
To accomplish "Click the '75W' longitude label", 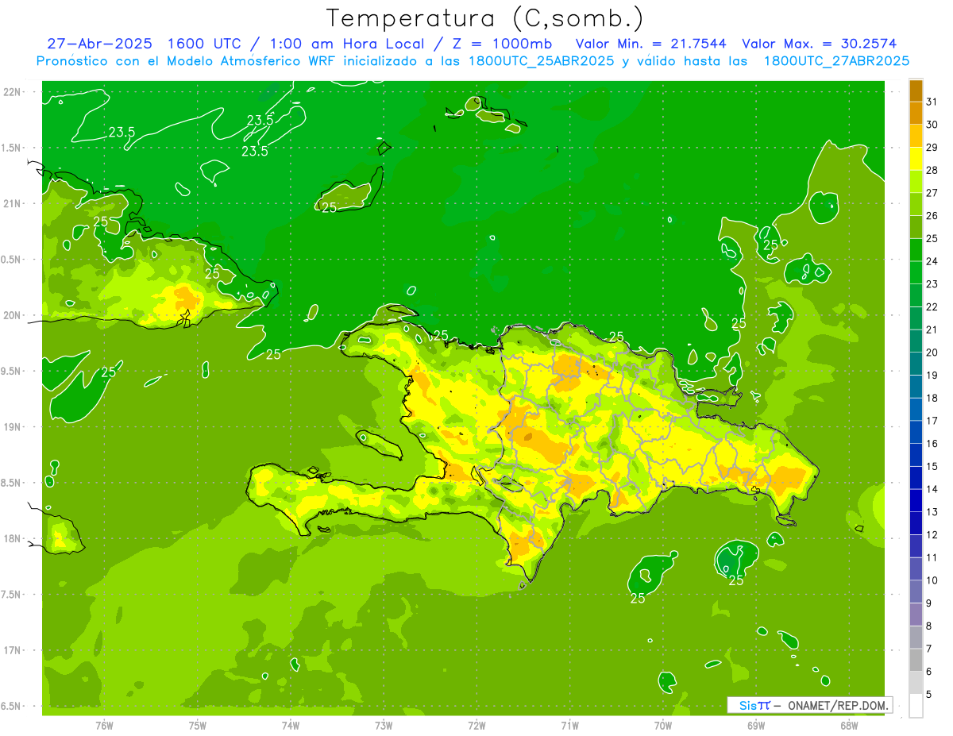I will pos(197,726).
